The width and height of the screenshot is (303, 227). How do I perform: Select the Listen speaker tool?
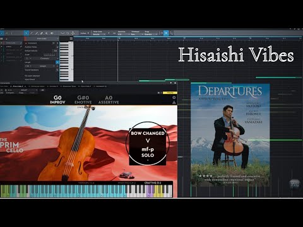52,33
